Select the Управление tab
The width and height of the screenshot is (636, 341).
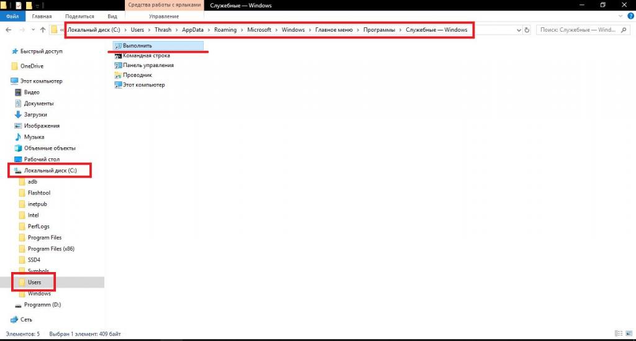164,16
